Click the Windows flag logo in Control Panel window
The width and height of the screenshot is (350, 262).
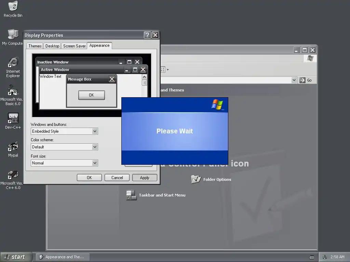point(310,58)
